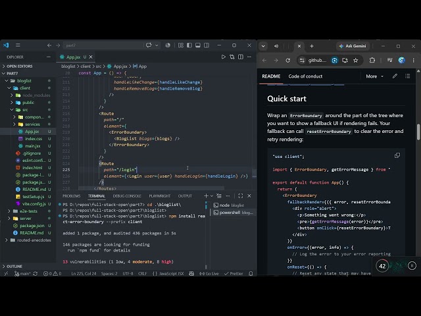Select the node bloglist terminal

pyautogui.click(x=232, y=205)
